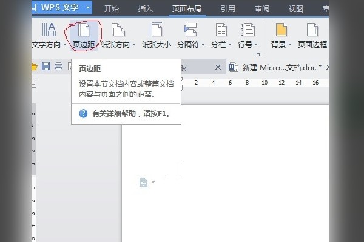Expand the paste options dropdown arrow

[153, 182]
